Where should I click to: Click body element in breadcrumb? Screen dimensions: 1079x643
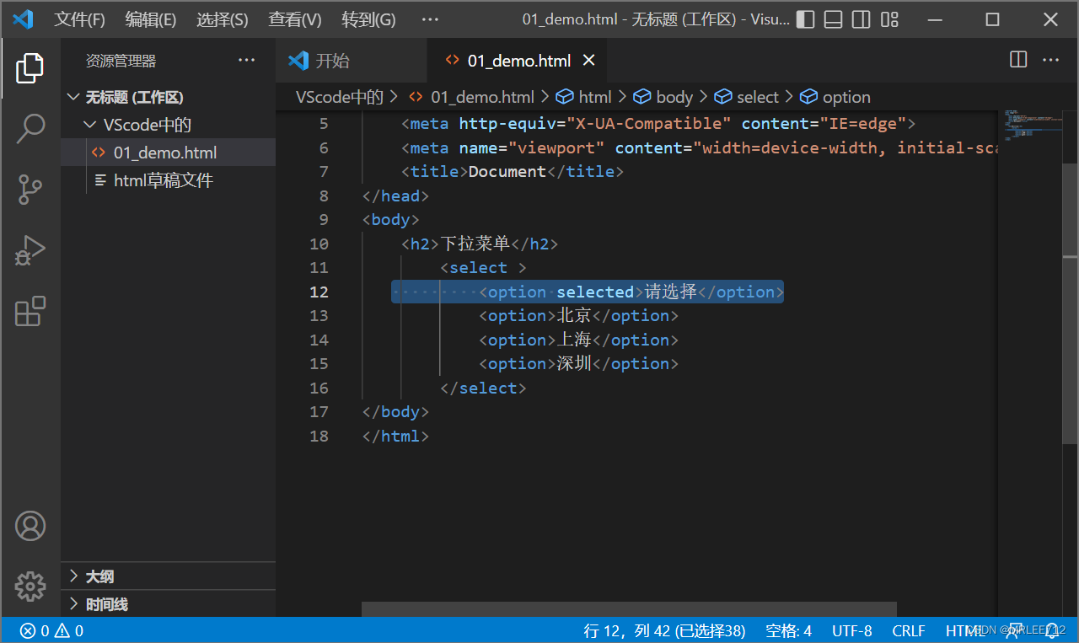663,97
